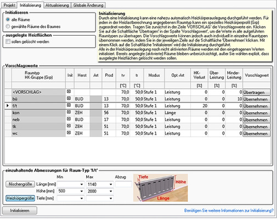
Task: Start initialization with the Initialisieren button
Action: (x=20, y=210)
